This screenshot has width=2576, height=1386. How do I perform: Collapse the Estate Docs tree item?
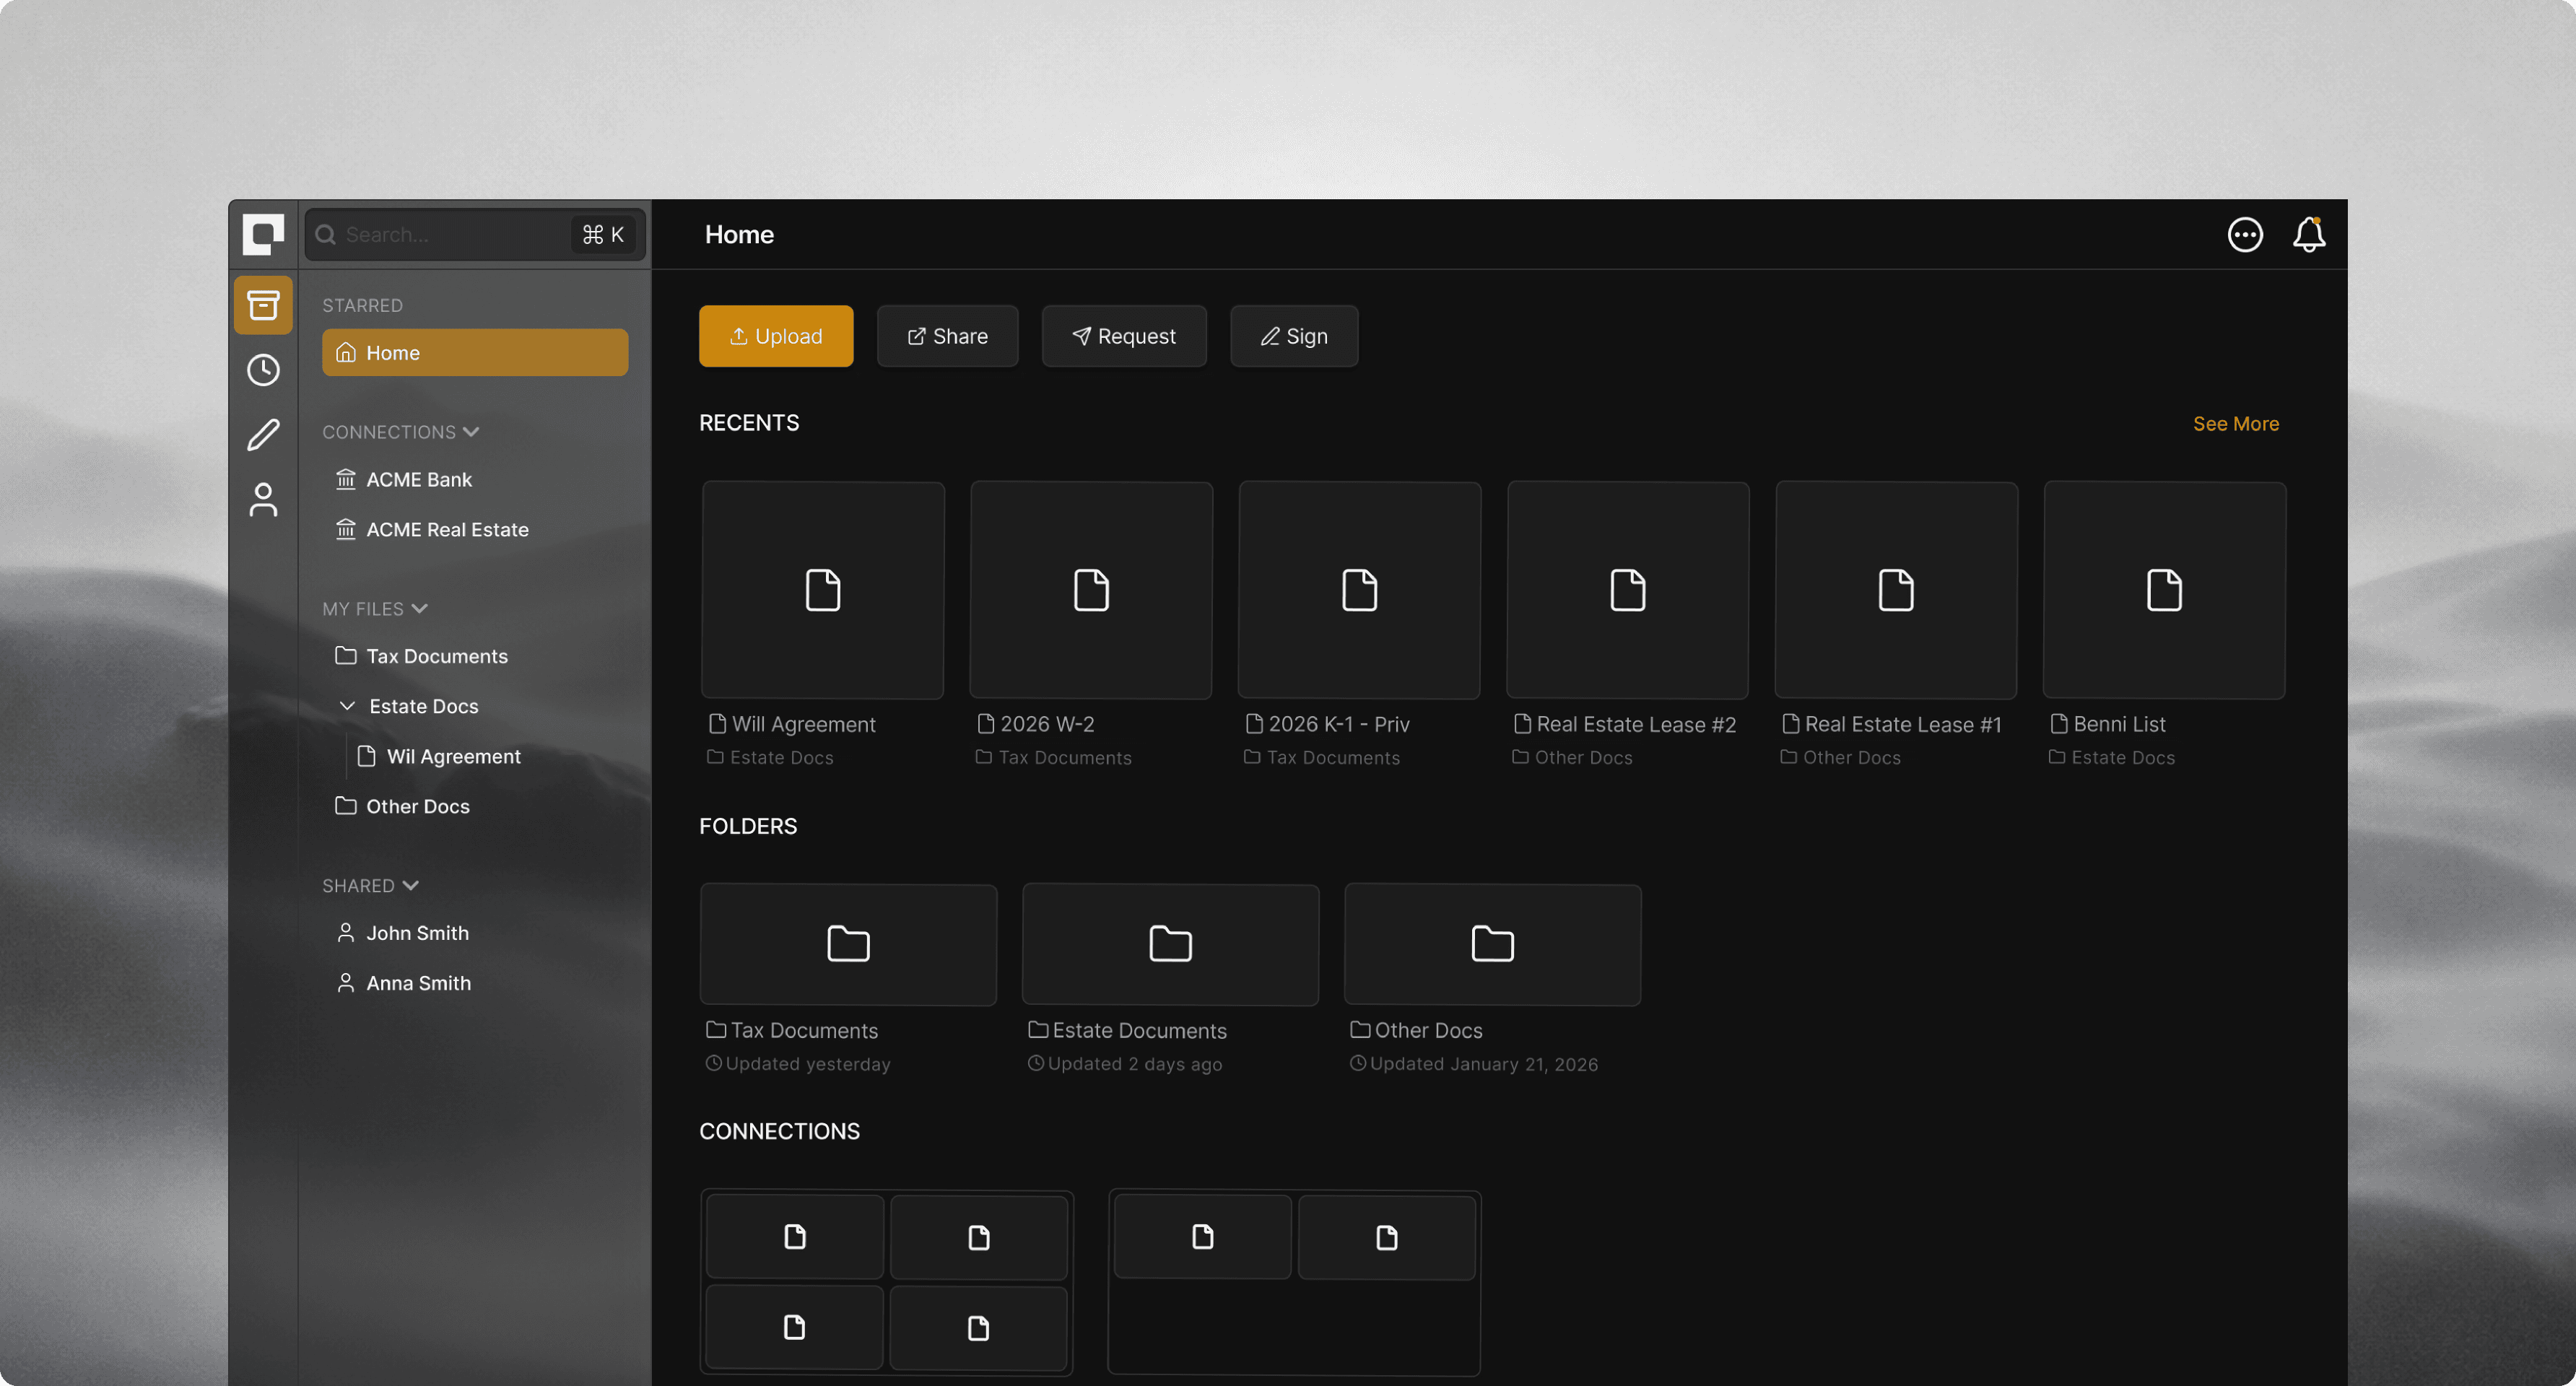pyautogui.click(x=347, y=705)
